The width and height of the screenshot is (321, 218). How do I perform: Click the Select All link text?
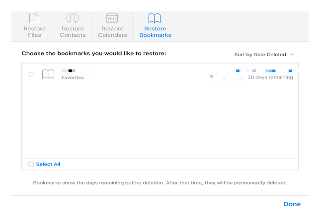coord(48,164)
